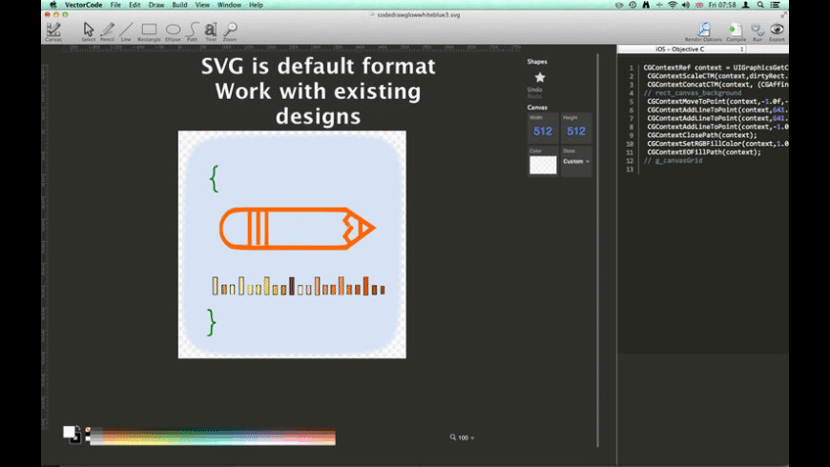830x467 pixels.
Task: Click code line CGContextClosePath(context);
Action: [702, 135]
